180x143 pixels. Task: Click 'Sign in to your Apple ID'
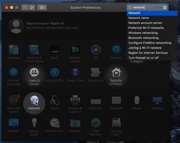[x=45, y=23]
